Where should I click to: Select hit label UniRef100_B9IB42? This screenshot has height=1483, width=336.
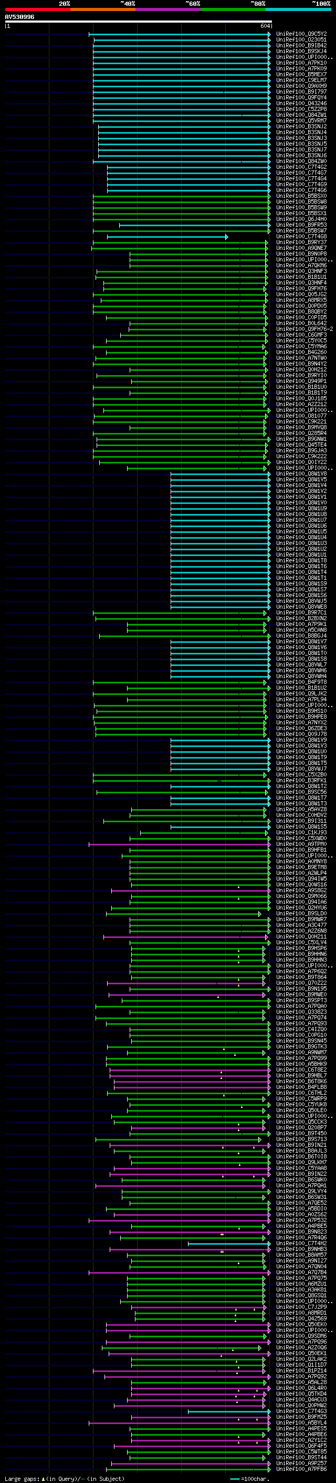coord(301,45)
